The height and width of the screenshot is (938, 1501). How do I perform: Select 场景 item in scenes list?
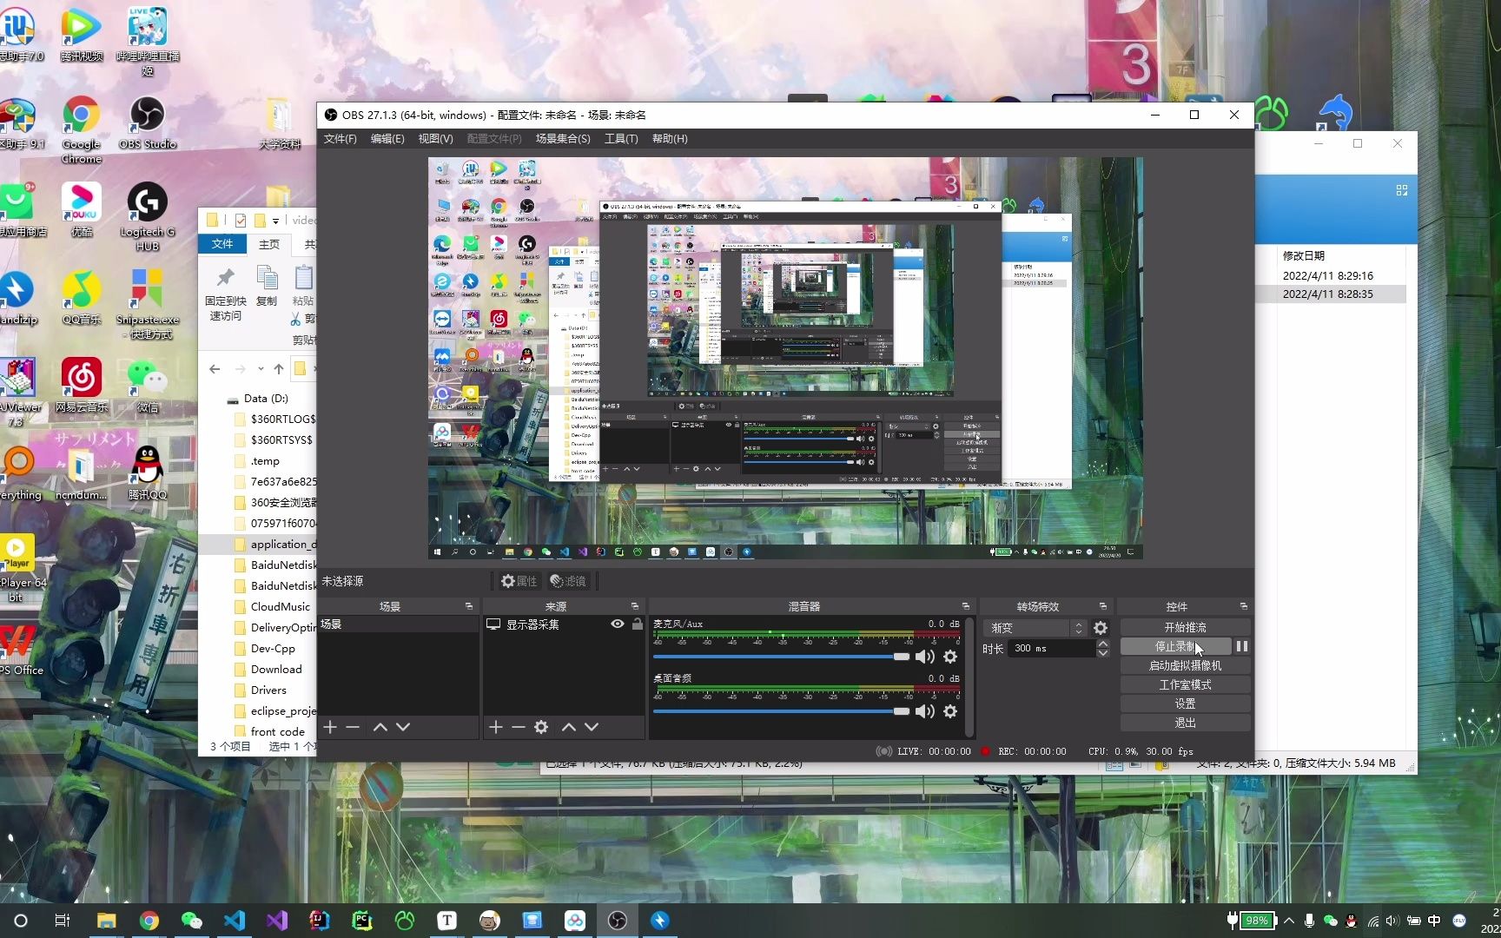pos(398,624)
